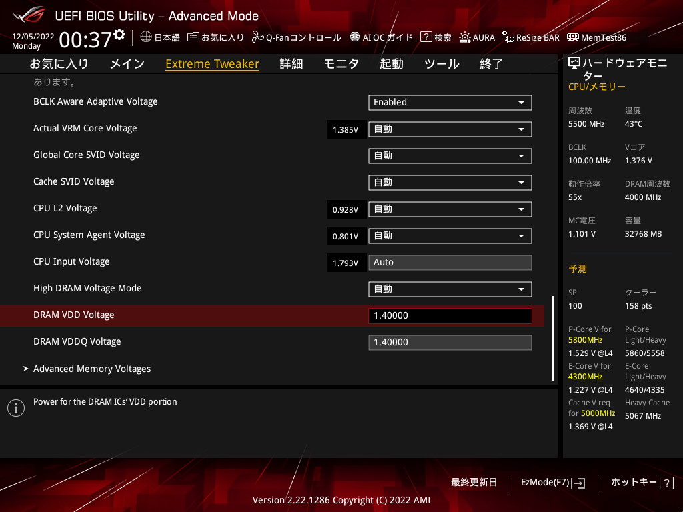
Task: Launch MemTest86 memory icon
Action: pyautogui.click(x=573, y=37)
